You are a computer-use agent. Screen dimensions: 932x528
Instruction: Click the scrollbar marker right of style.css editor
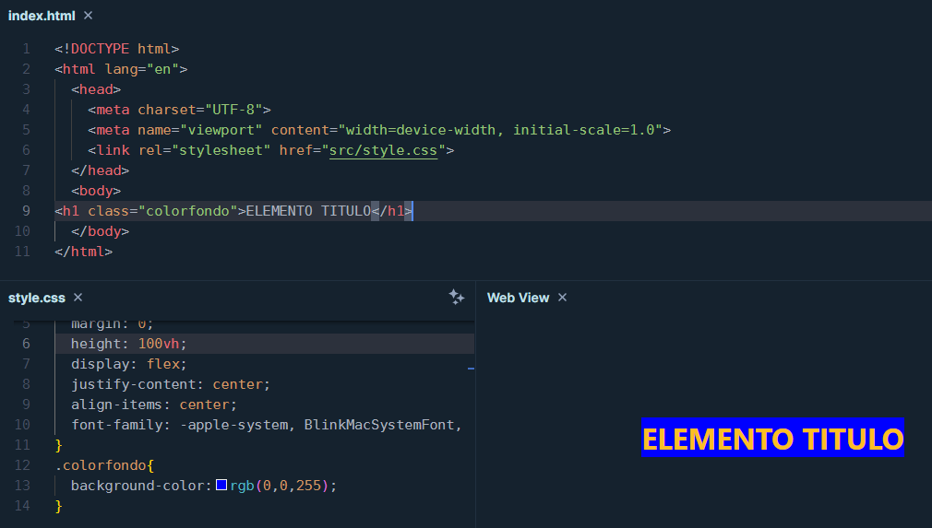point(471,368)
